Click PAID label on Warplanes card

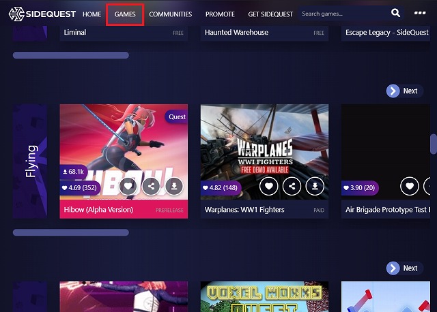pyautogui.click(x=319, y=210)
